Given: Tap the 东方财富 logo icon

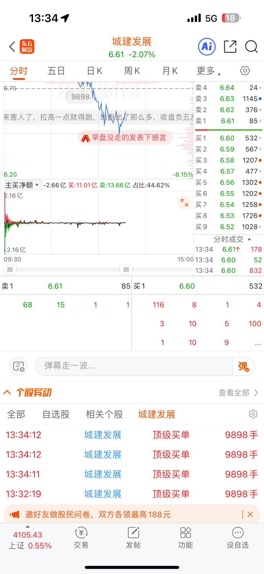Looking at the screenshot, I should click(x=27, y=47).
